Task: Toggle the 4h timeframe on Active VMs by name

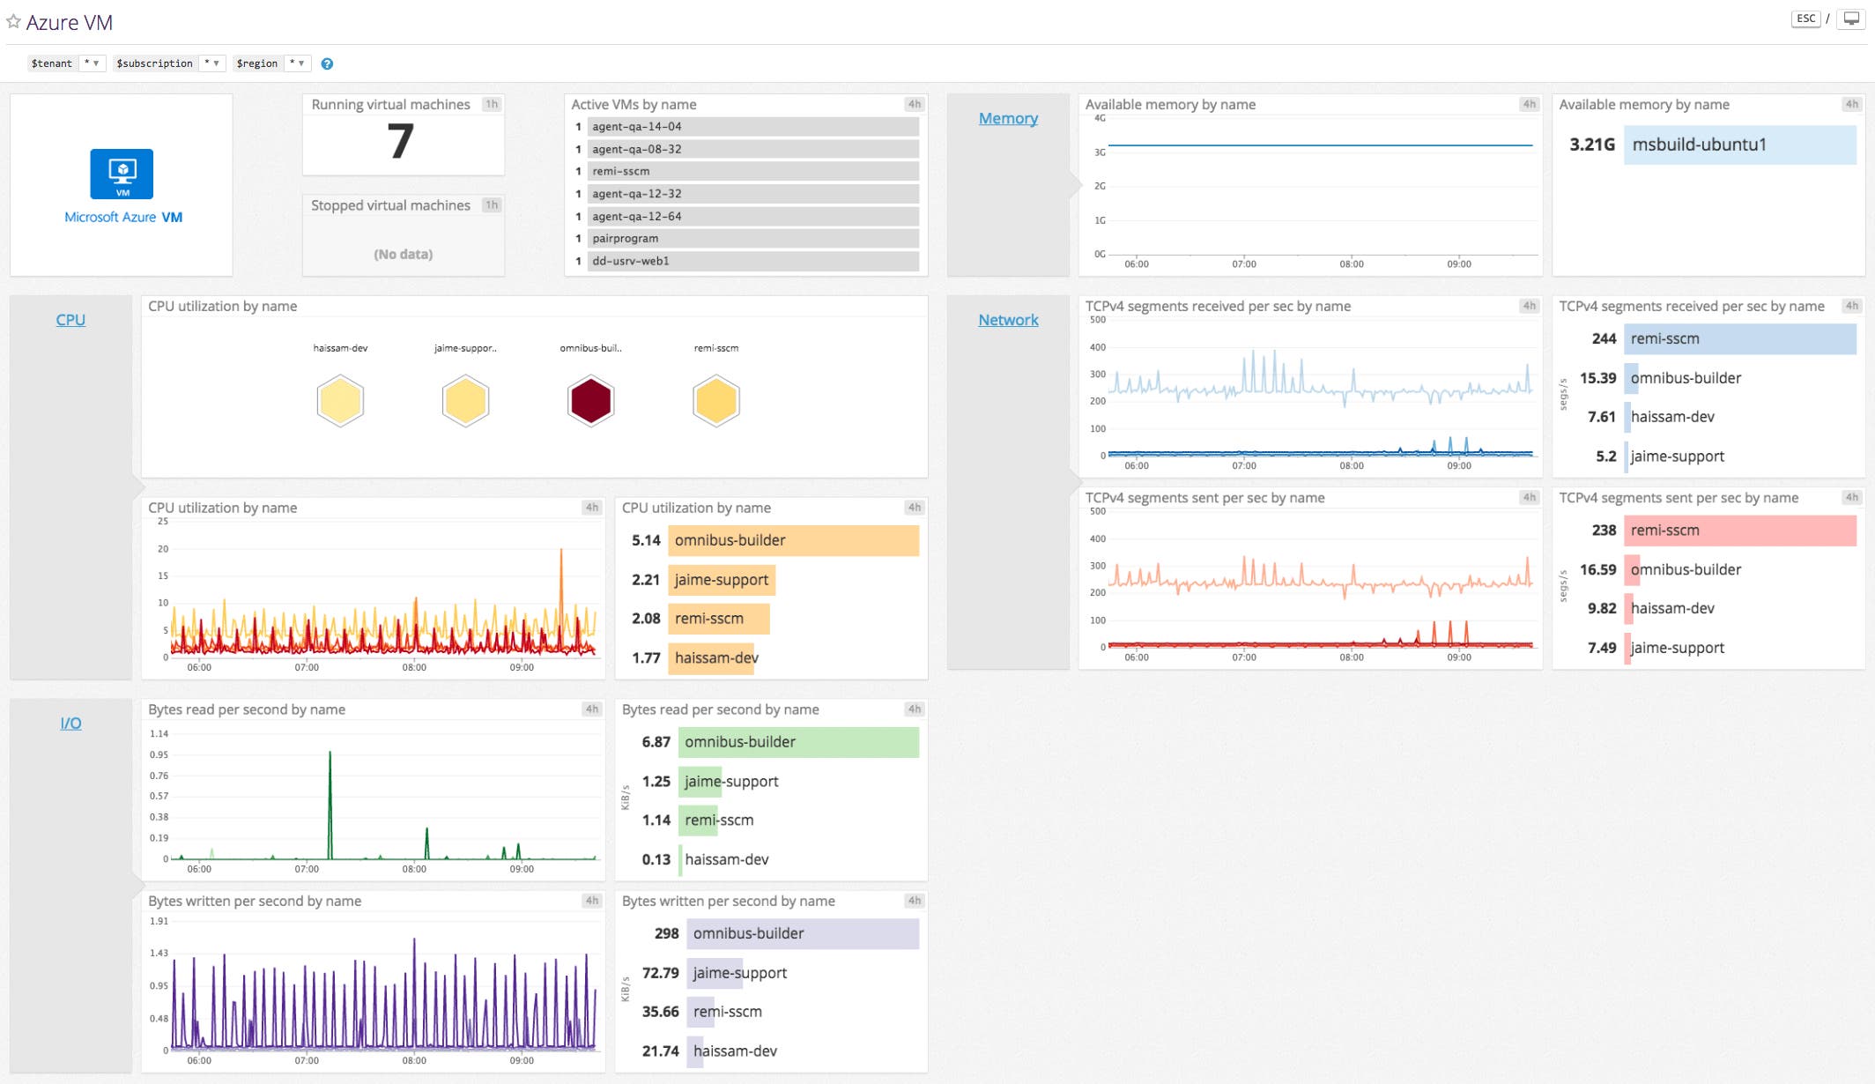Action: coord(912,103)
